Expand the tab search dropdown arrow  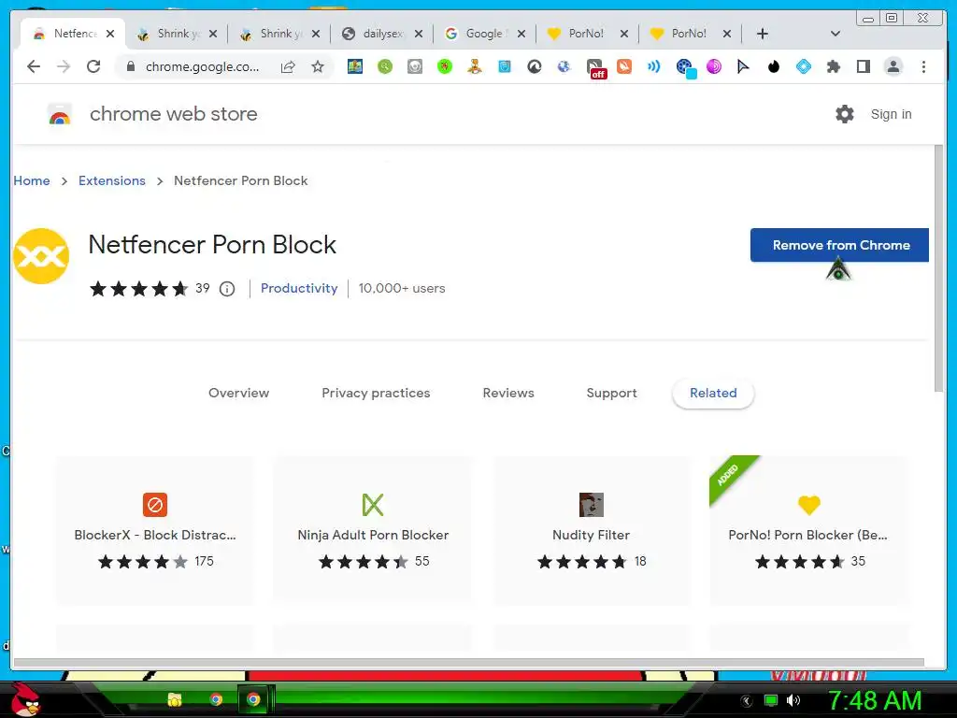click(x=836, y=34)
